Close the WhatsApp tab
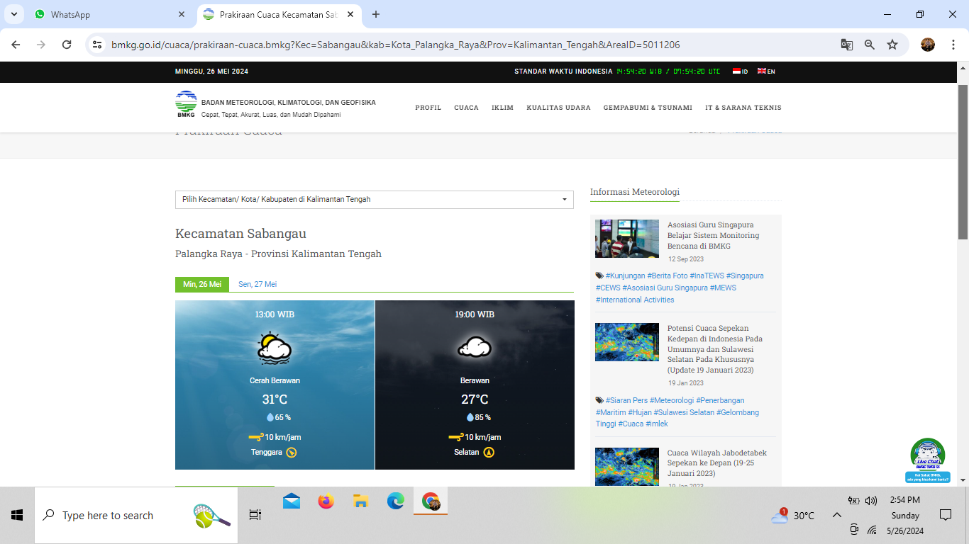The width and height of the screenshot is (969, 544). pyautogui.click(x=182, y=14)
